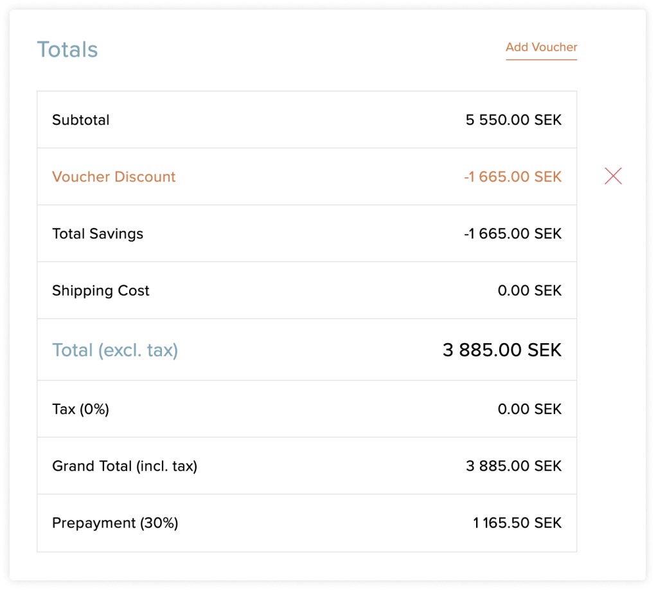Click the Grand Total 3 885.00 SEK amount
The height and width of the screenshot is (590, 656).
(x=513, y=466)
